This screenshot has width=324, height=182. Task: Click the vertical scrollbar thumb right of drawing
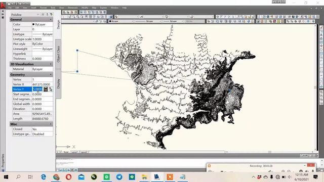(x=315, y=87)
